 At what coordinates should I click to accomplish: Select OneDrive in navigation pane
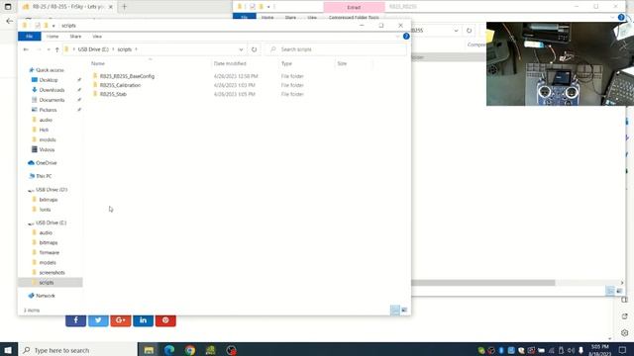pyautogui.click(x=47, y=163)
